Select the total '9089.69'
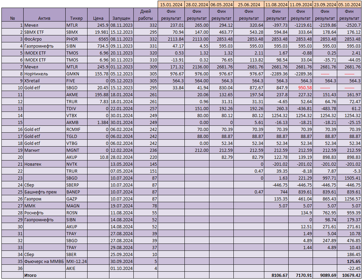The width and height of the screenshot is (364, 280). [x=325, y=275]
